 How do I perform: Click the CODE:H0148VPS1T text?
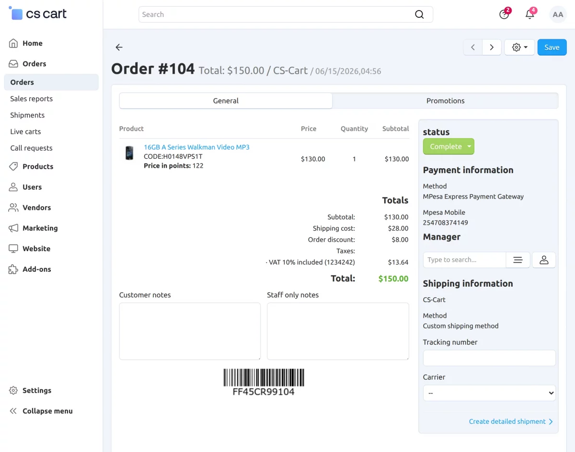(173, 156)
